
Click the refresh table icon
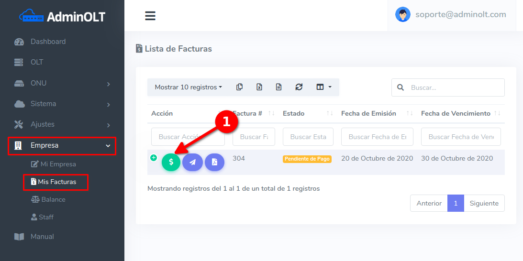click(x=299, y=87)
